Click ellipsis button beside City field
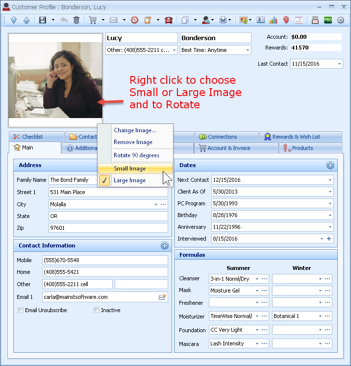The width and height of the screenshot is (351, 366). [x=163, y=204]
